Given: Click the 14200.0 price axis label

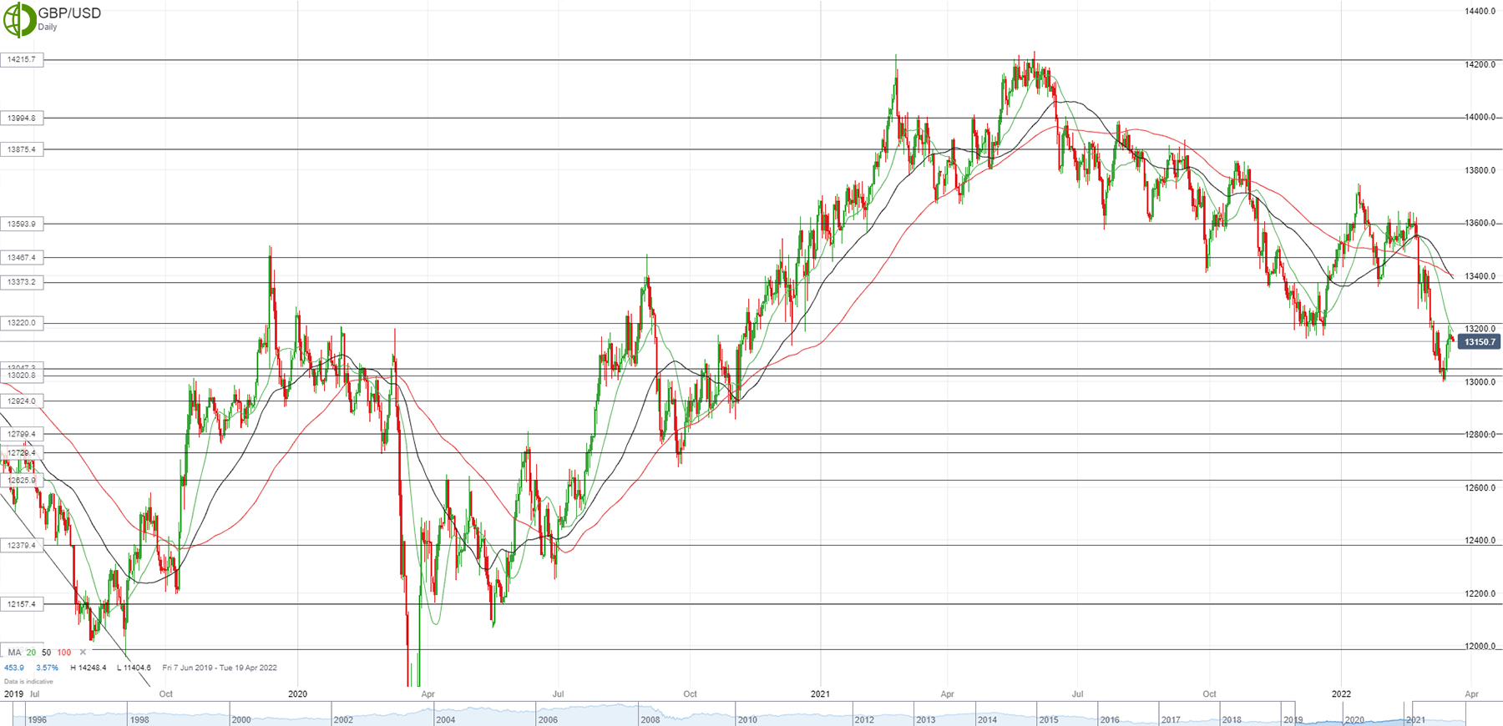Looking at the screenshot, I should (x=1480, y=65).
